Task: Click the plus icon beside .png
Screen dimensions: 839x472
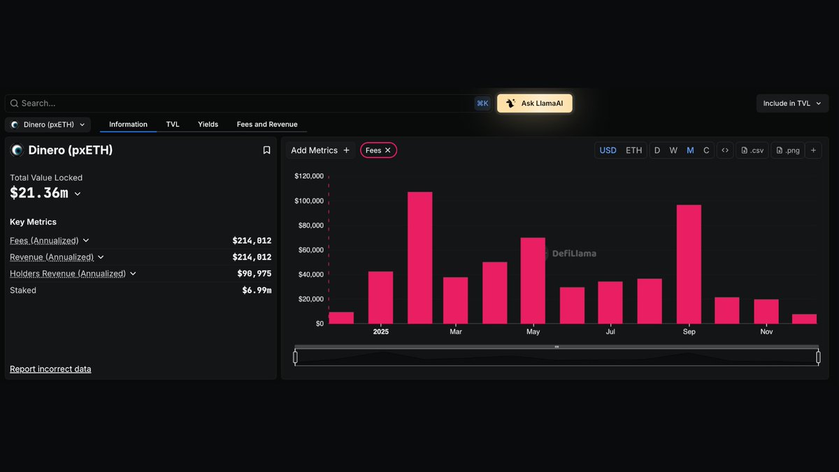Action: point(813,150)
